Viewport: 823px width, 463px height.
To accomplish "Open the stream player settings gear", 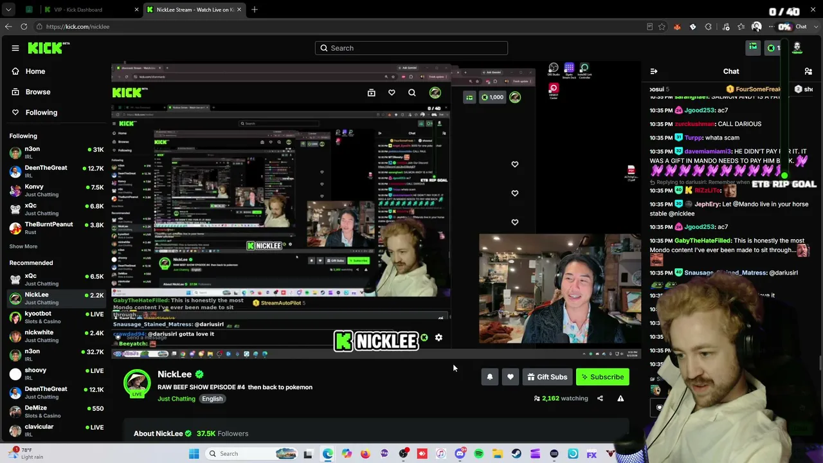I will [x=439, y=338].
